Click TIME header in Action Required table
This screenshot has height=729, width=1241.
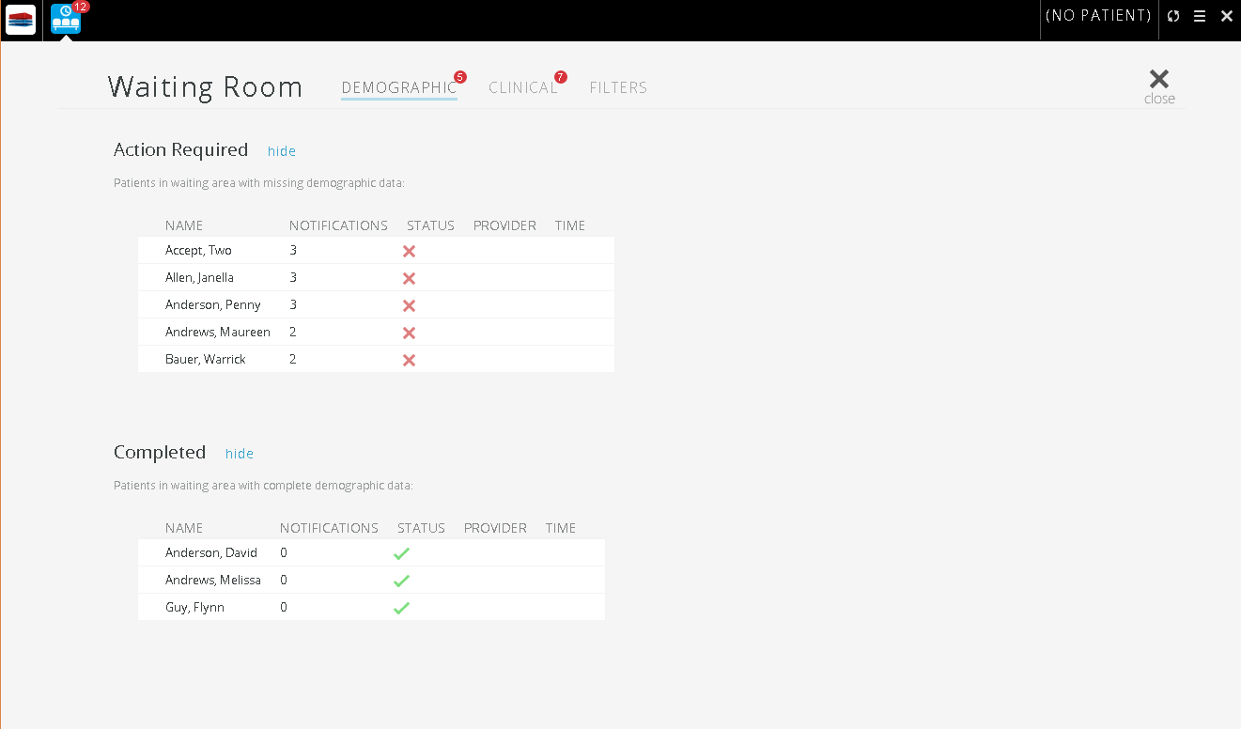coord(570,225)
